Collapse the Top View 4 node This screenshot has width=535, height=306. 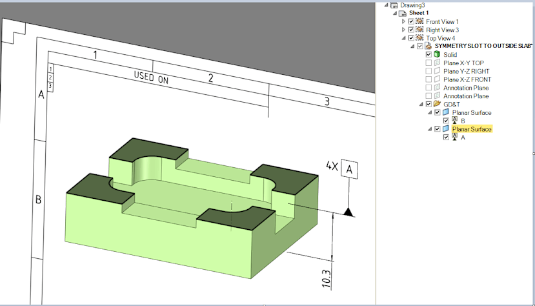click(x=403, y=38)
